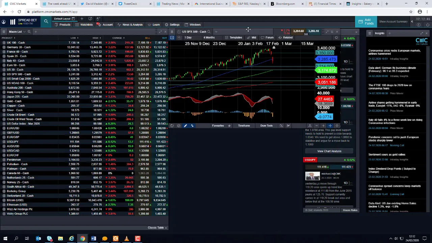Viewport: 432px width, 243px height.
Task: Click green 3,174.672 price label on chart
Action: (x=326, y=70)
